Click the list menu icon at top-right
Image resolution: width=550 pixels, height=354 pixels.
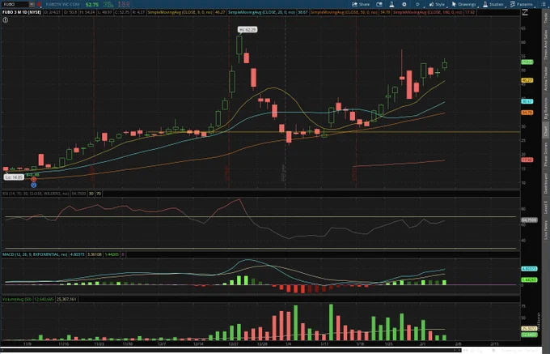(544, 4)
